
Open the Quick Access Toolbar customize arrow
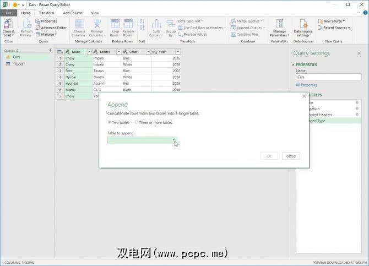click(23, 5)
